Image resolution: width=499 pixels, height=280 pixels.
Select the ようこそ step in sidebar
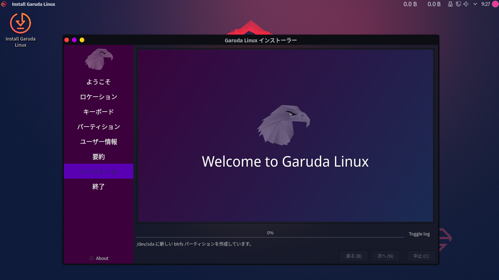click(99, 82)
